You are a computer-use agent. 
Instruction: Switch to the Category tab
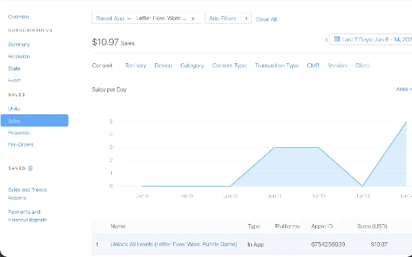192,66
